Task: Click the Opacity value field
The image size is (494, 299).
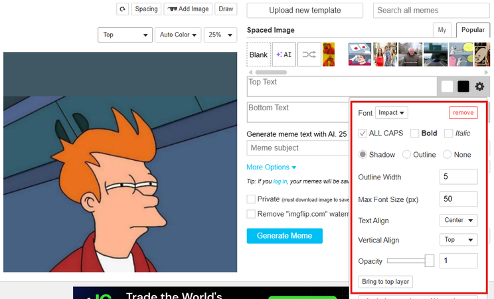Action: coord(458,261)
